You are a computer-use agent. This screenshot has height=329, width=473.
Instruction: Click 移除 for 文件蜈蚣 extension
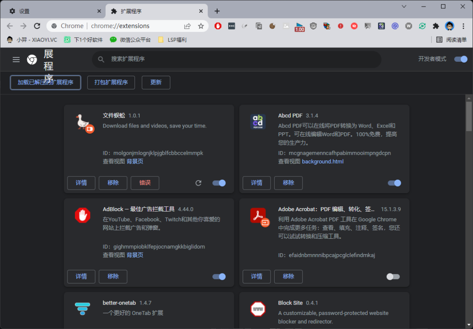pyautogui.click(x=113, y=183)
